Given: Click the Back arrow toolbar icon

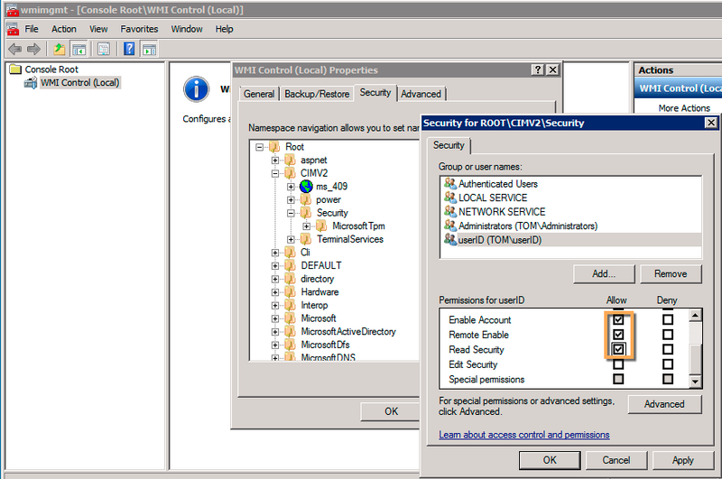Looking at the screenshot, I should coord(14,49).
